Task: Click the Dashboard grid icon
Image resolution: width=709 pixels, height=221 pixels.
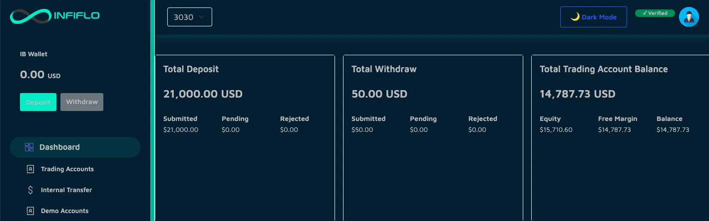Action: [29, 147]
